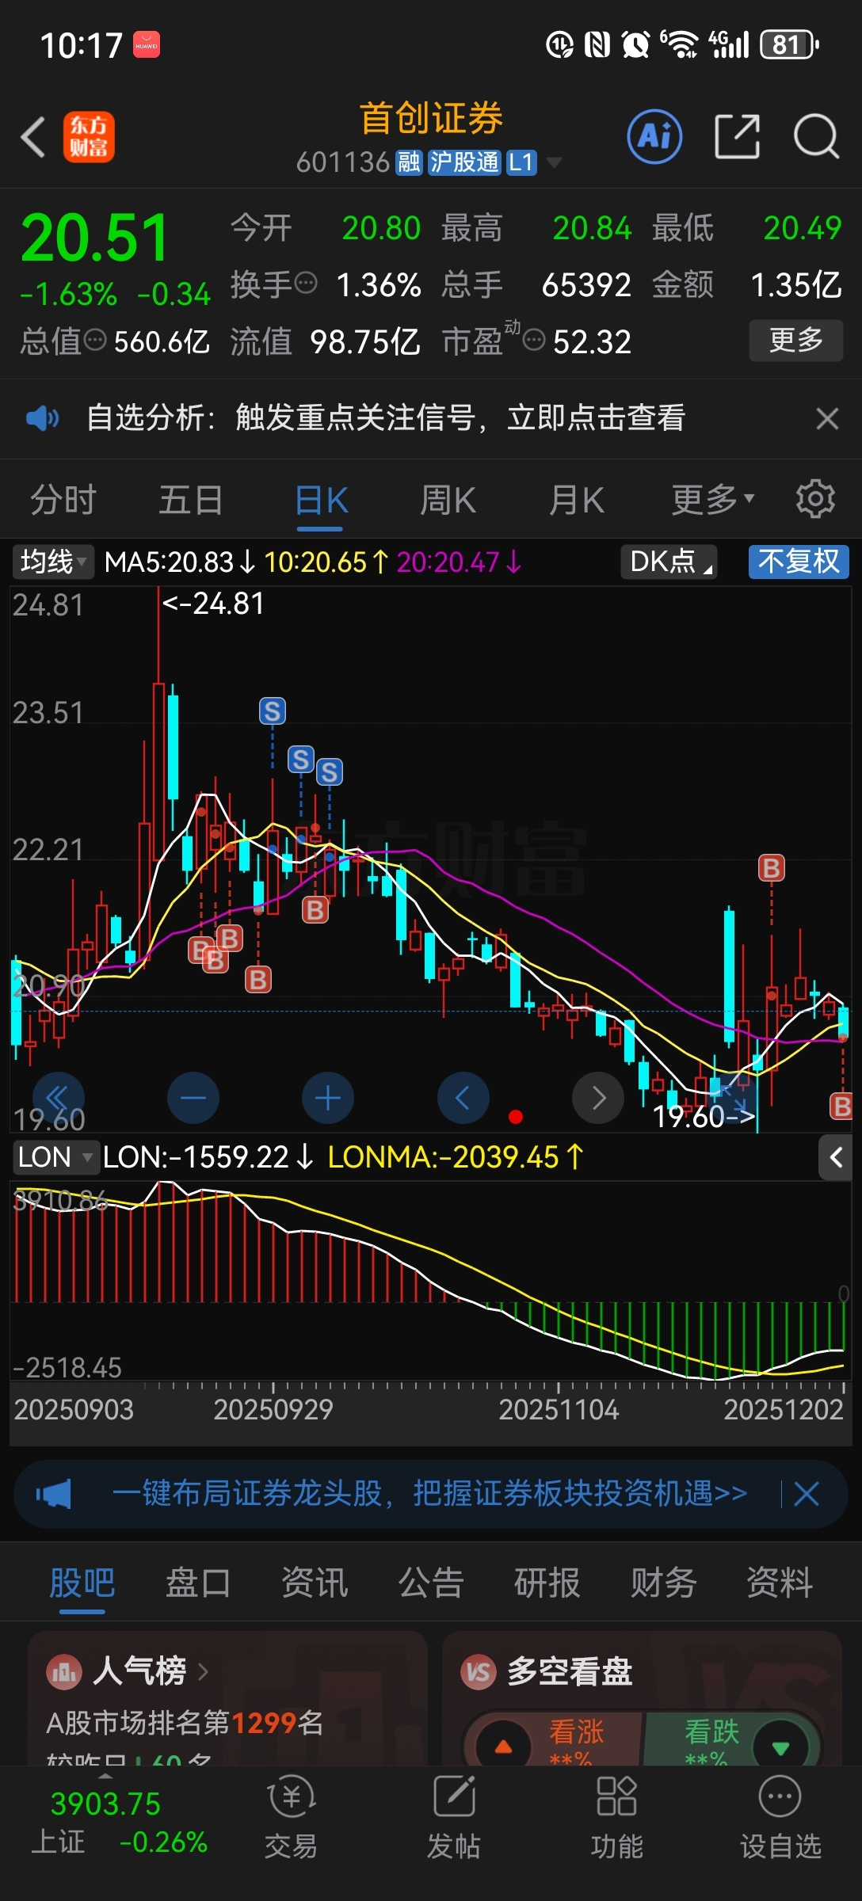862x1901 pixels.
Task: Dismiss the 自选分析 notice
Action: 827,418
